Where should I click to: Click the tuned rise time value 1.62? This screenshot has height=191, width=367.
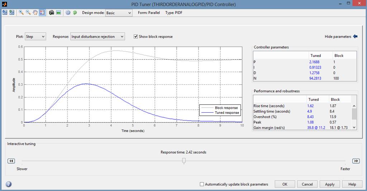click(310, 106)
